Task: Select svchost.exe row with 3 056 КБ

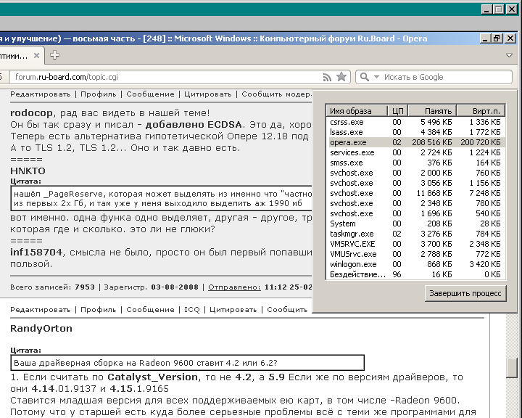Action: pyautogui.click(x=415, y=183)
